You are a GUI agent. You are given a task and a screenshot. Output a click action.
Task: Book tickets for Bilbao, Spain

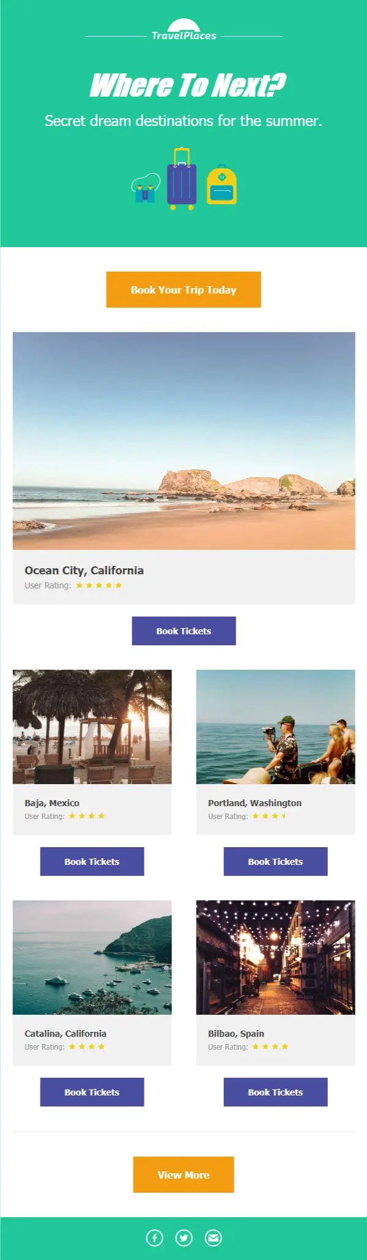tap(275, 1092)
